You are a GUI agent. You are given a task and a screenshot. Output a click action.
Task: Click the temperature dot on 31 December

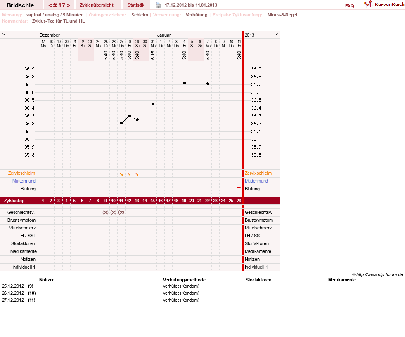pyautogui.click(x=153, y=104)
